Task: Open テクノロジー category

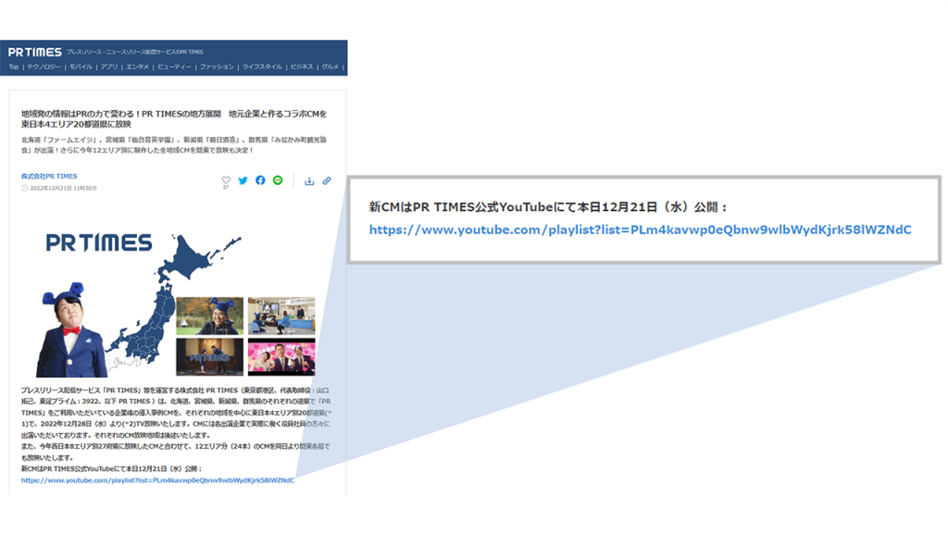Action: tap(44, 67)
